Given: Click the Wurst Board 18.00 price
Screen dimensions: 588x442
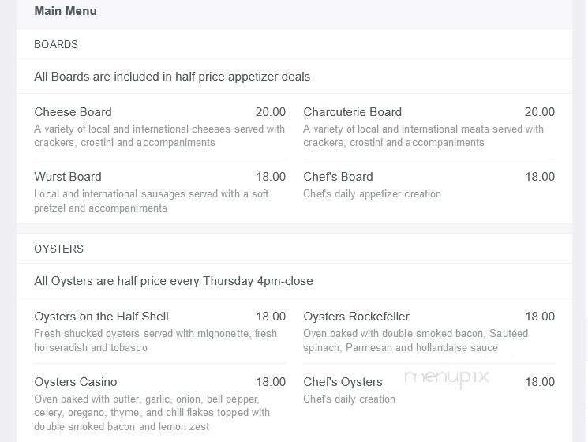Looking at the screenshot, I should (x=270, y=177).
